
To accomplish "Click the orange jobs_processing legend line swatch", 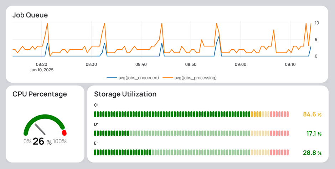I will pos(168,78).
